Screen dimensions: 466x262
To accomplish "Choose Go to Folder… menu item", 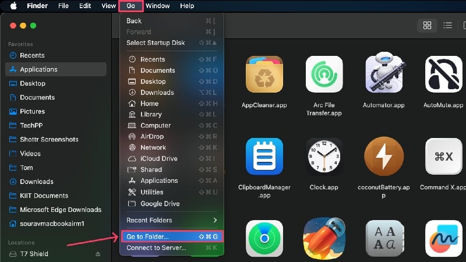I will (172, 237).
